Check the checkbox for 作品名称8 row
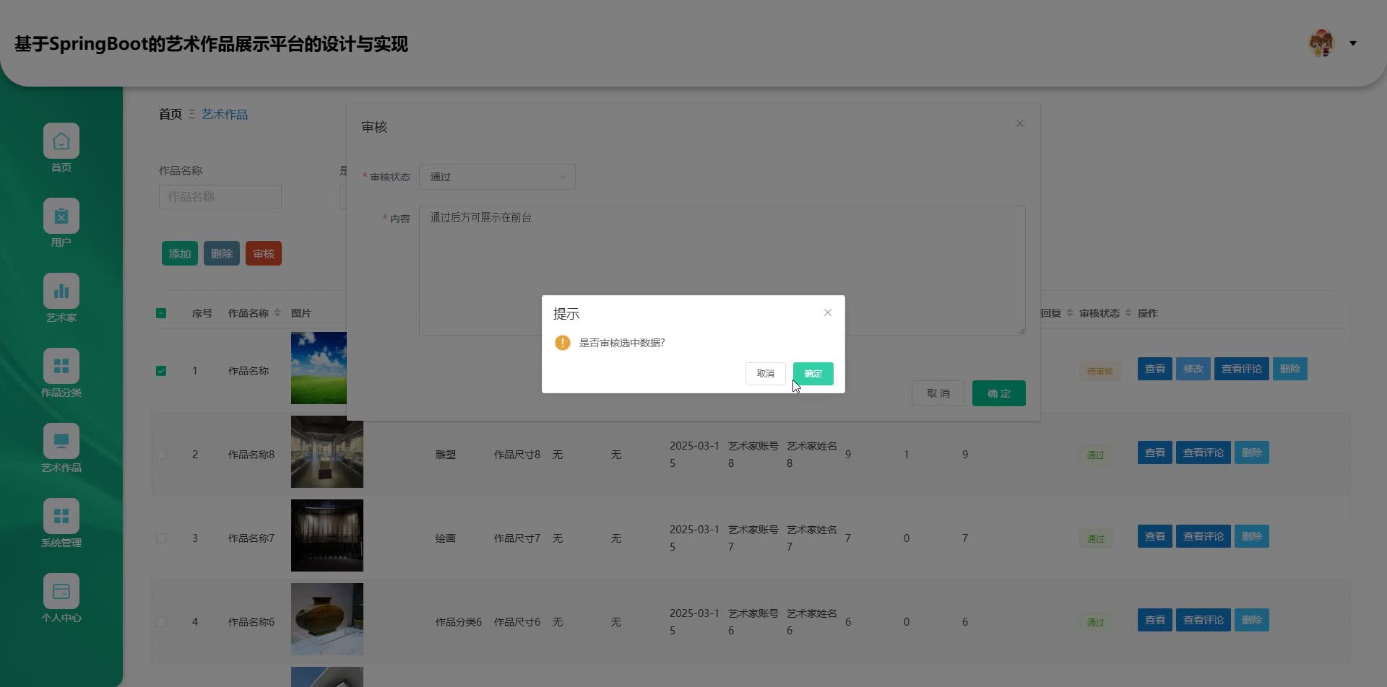The height and width of the screenshot is (687, 1387). pyautogui.click(x=161, y=454)
